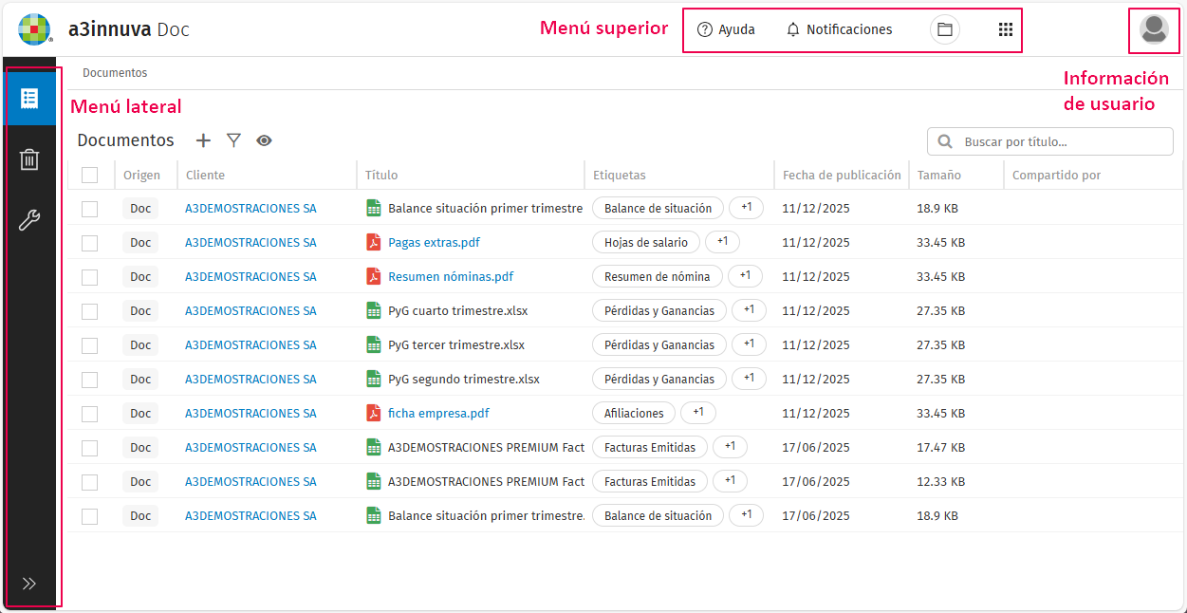Check the select-all checkbox in header
1187x613 pixels.
click(x=90, y=175)
